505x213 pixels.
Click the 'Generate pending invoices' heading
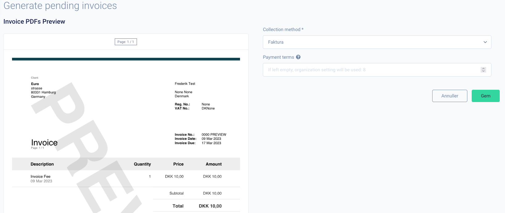60,6
